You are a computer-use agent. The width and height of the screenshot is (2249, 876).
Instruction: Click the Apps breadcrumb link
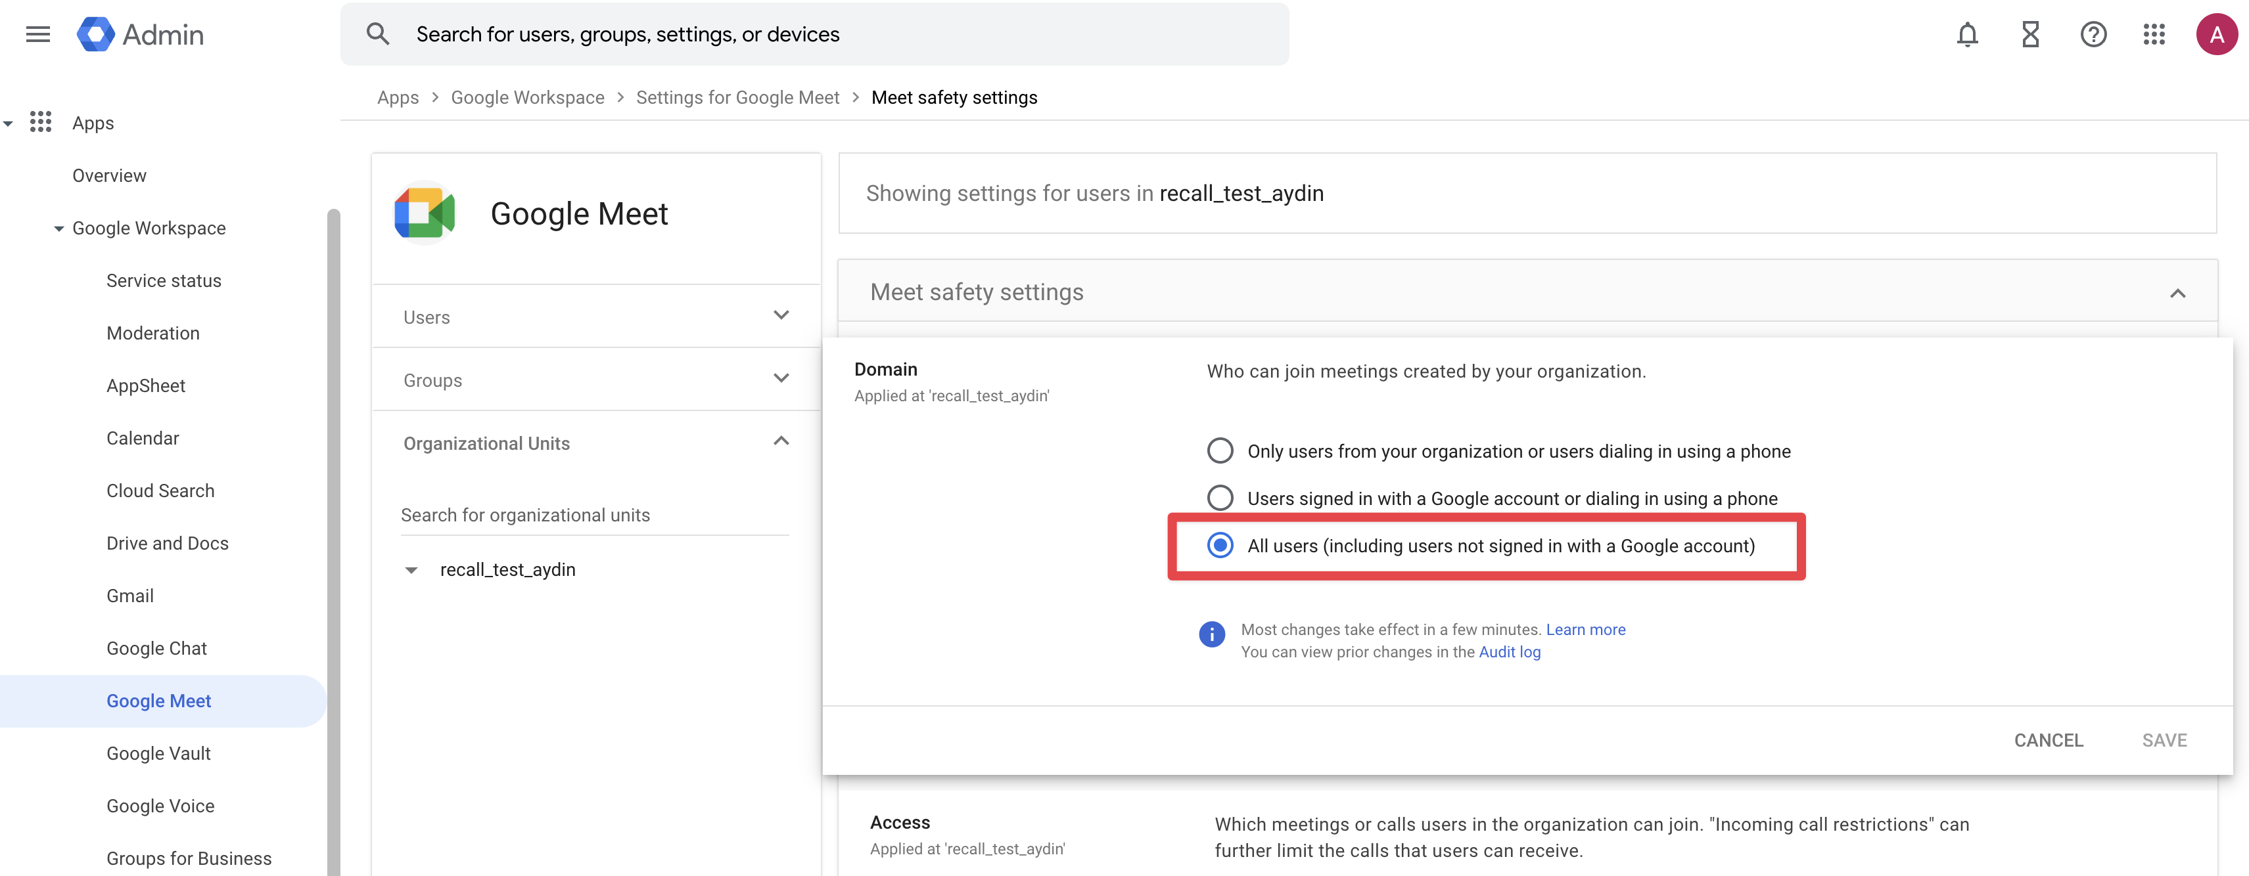397,98
